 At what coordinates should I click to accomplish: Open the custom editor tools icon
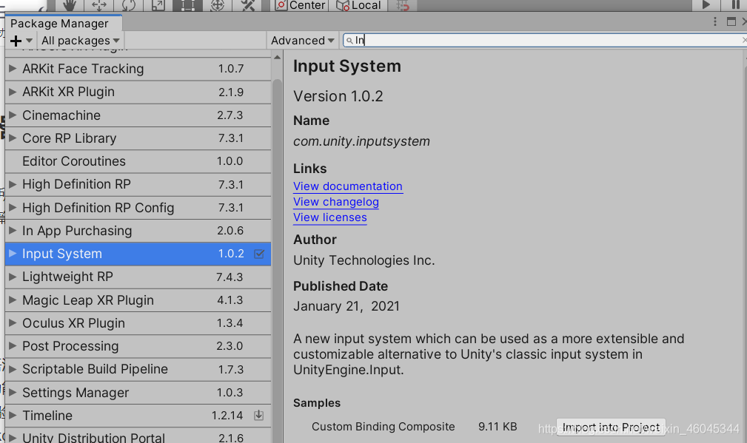[x=248, y=5]
